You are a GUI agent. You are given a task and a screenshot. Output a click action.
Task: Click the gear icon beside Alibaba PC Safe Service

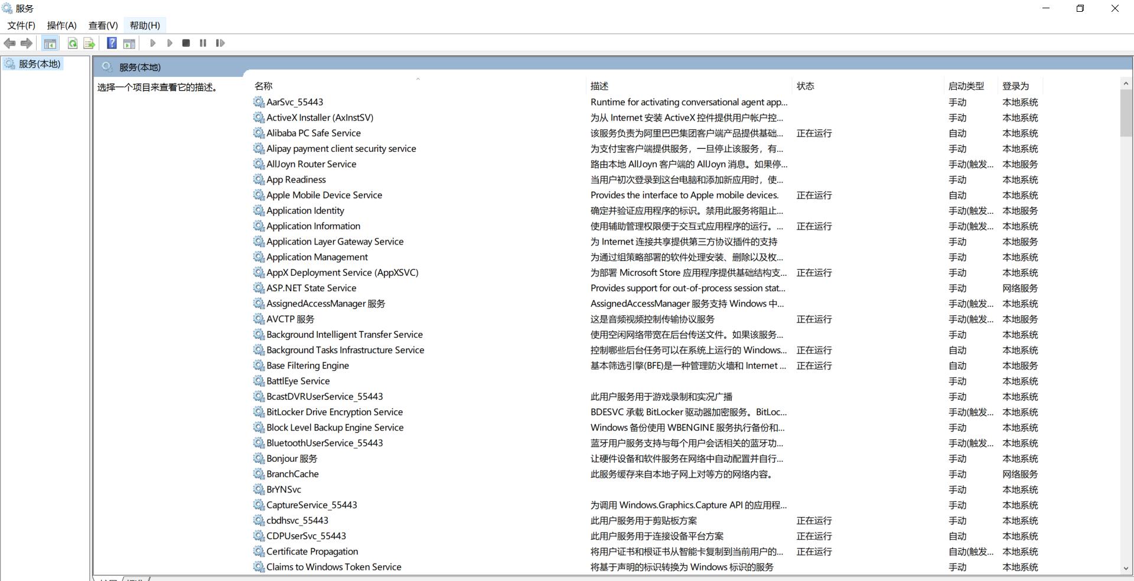[259, 133]
